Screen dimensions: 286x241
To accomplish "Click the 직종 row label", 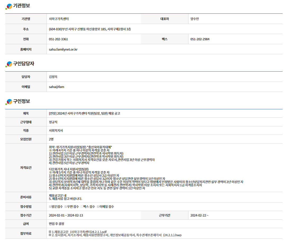I will (x=26, y=130).
